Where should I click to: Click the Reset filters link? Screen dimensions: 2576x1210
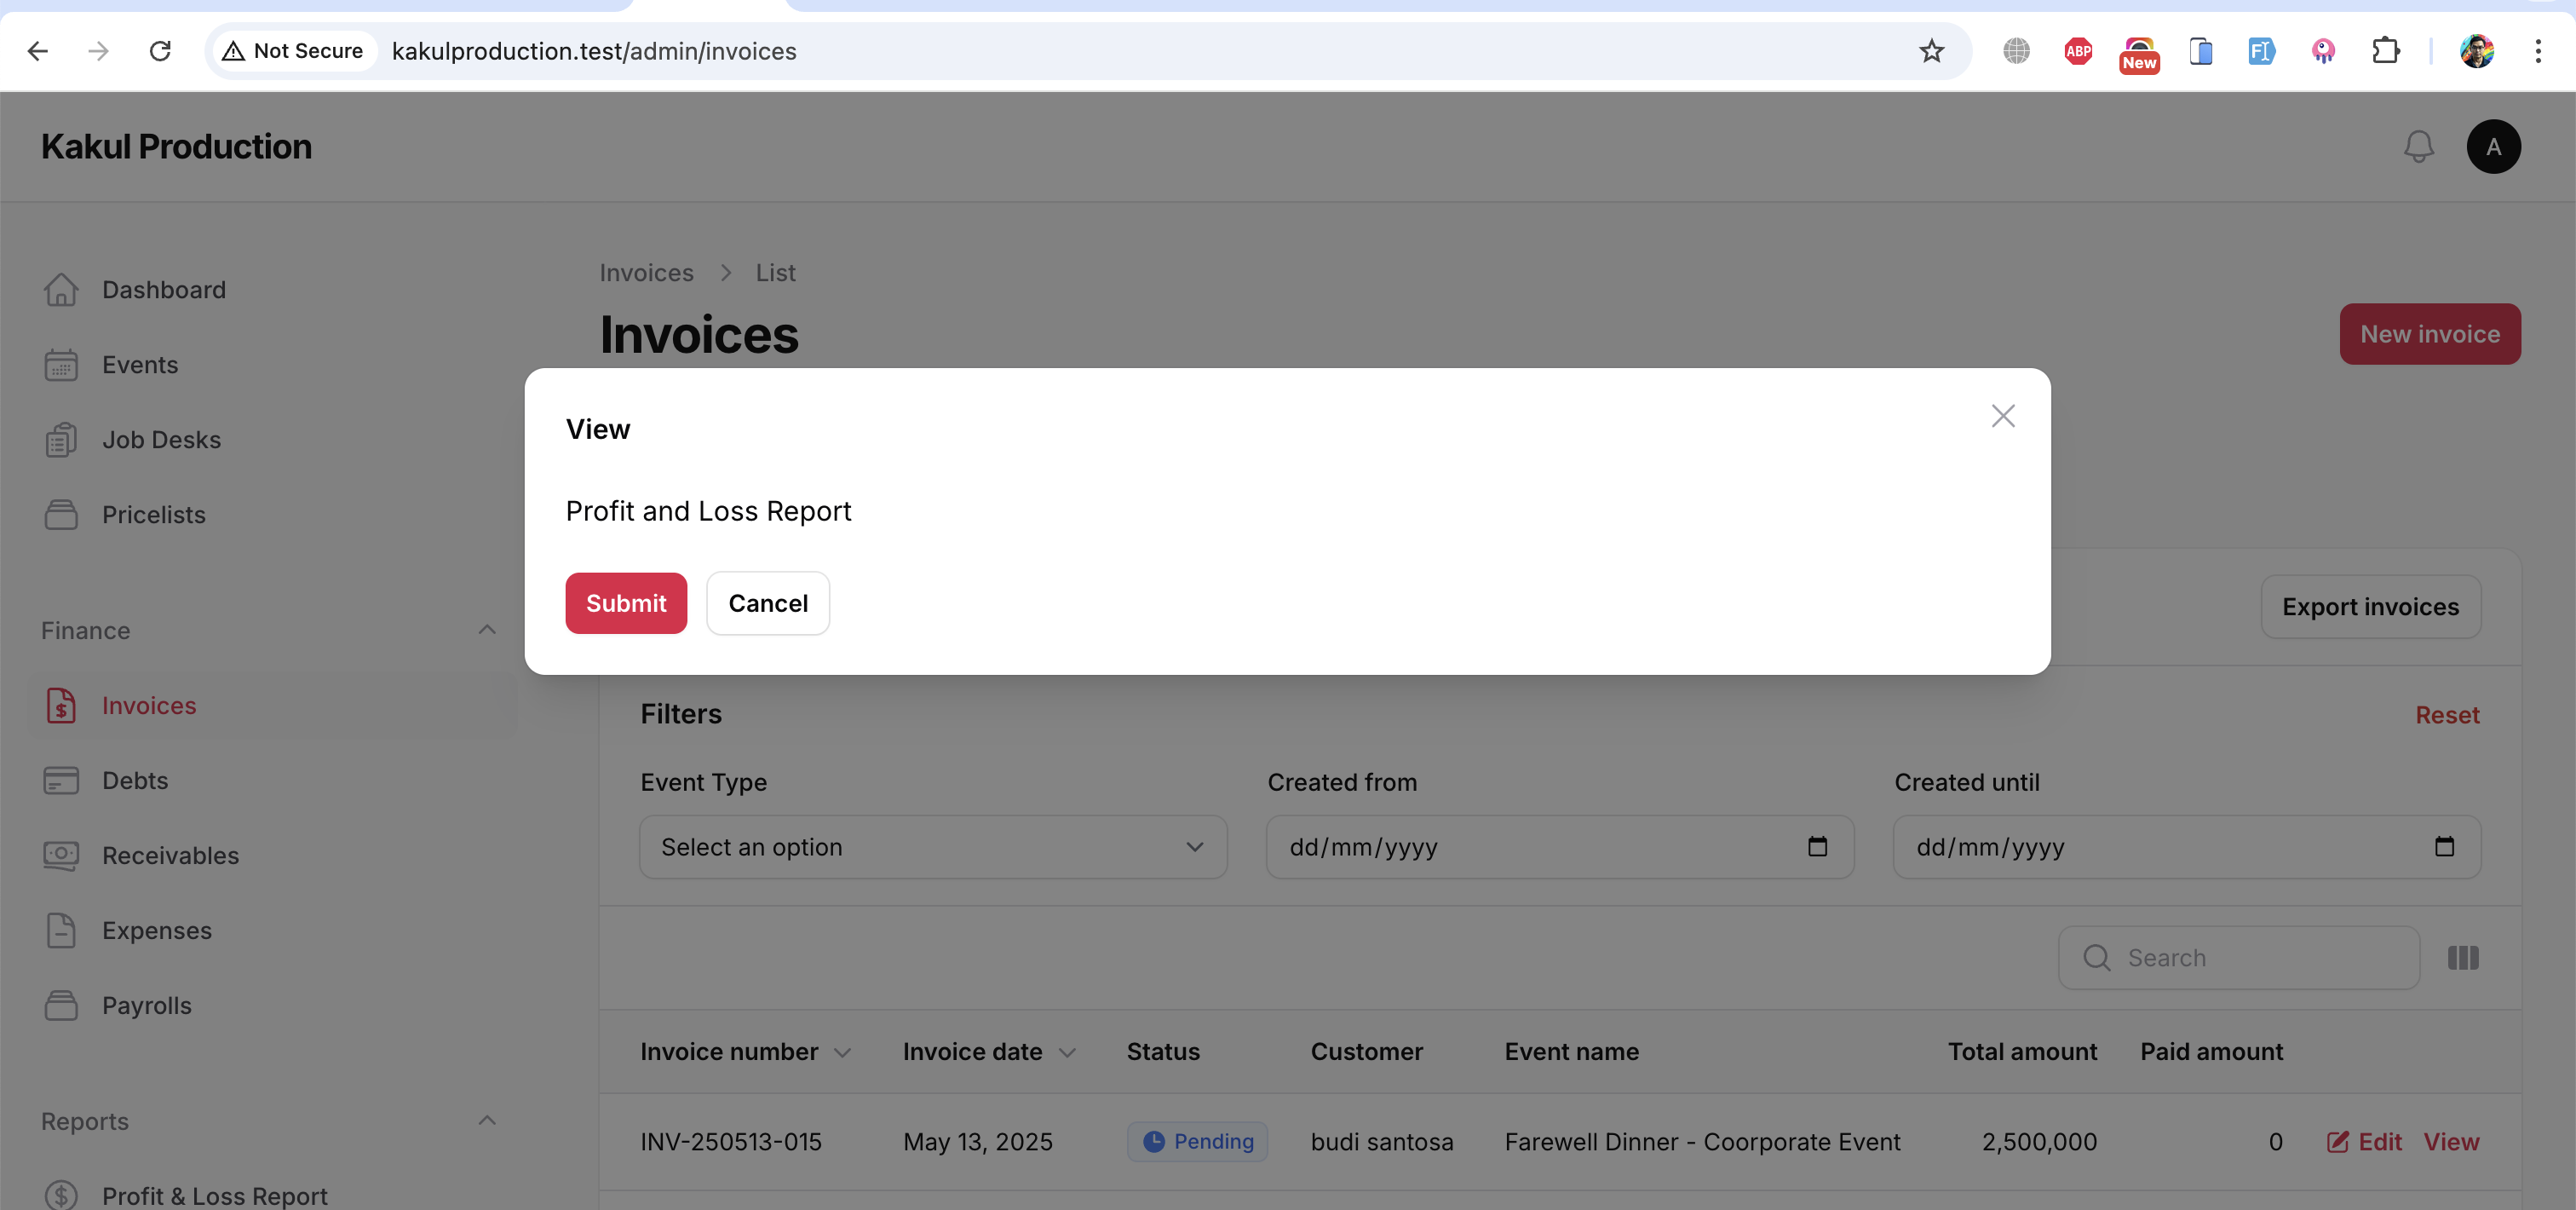tap(2446, 715)
